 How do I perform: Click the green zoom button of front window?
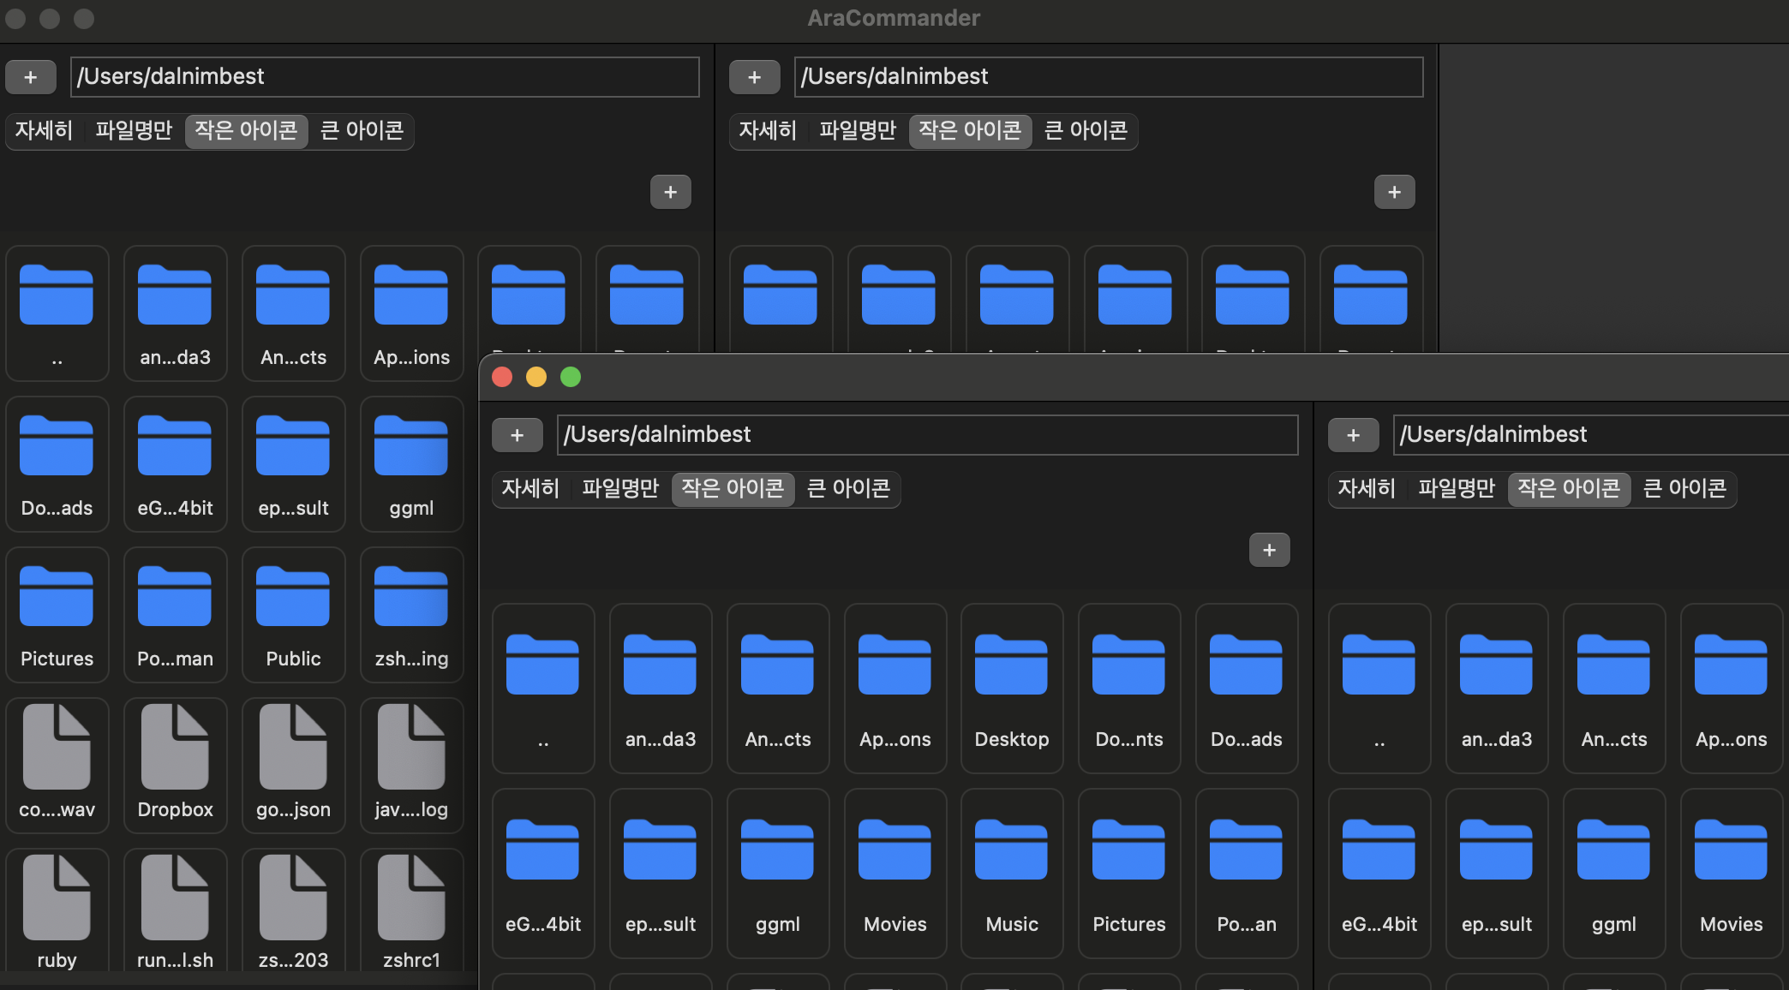click(571, 377)
